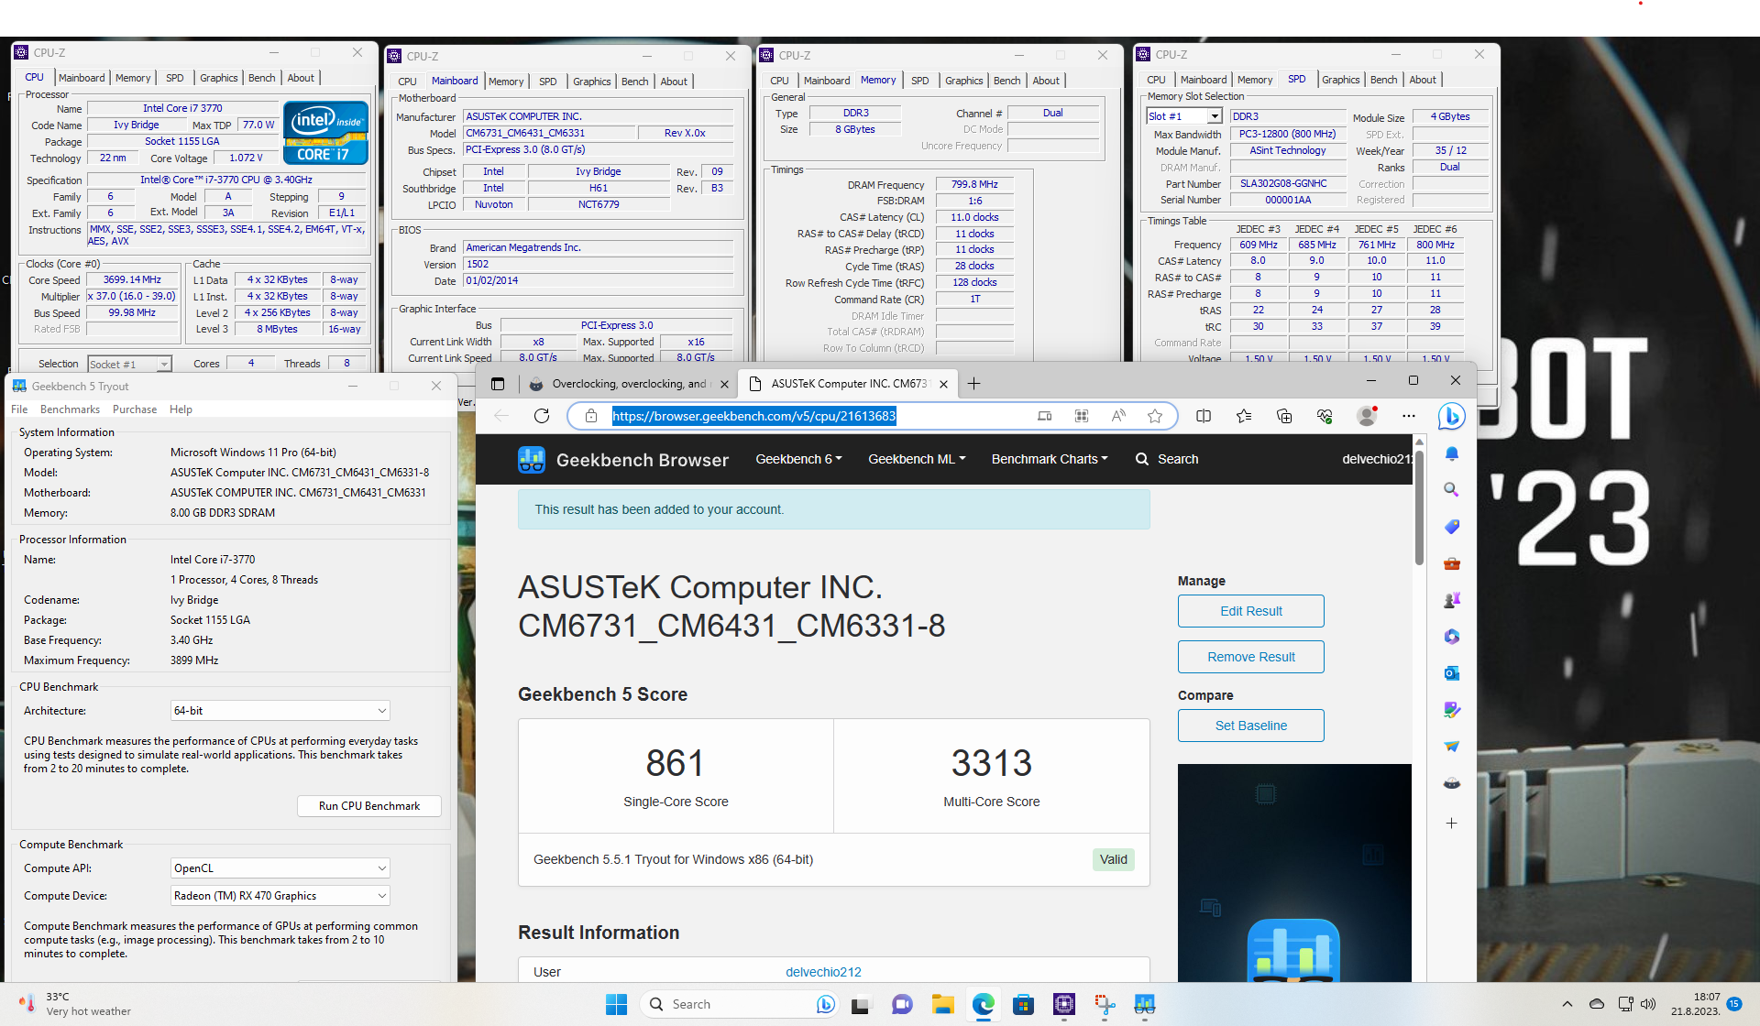This screenshot has width=1760, height=1026.
Task: Open Microsoft 365 in Edge sidebar
Action: [x=1451, y=637]
